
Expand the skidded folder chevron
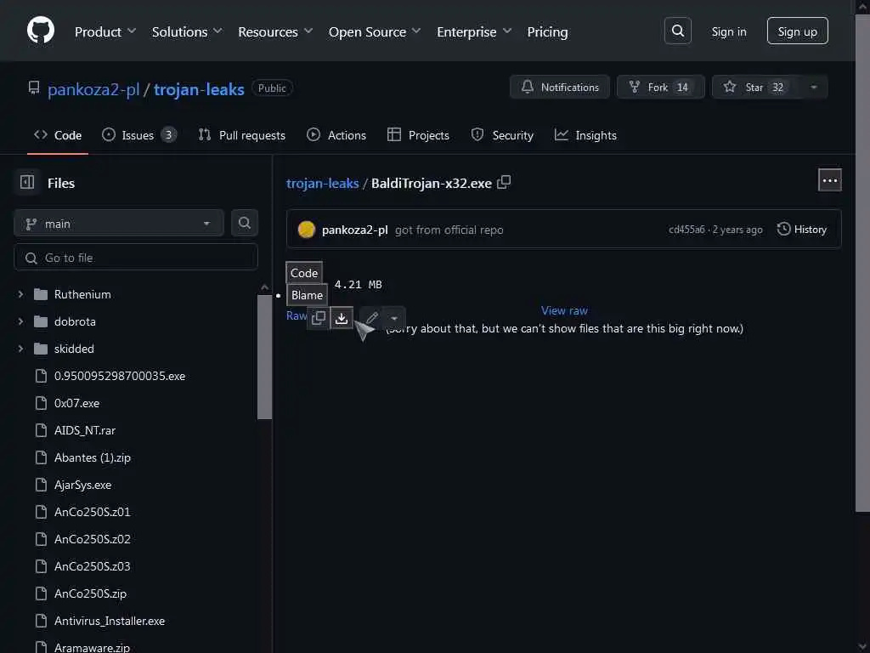[20, 349]
